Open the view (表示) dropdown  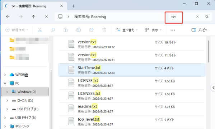tap(153, 30)
